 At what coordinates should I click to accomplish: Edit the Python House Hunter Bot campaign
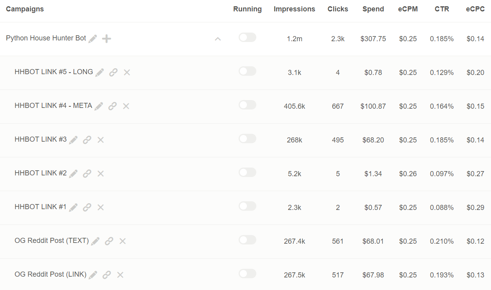[93, 38]
